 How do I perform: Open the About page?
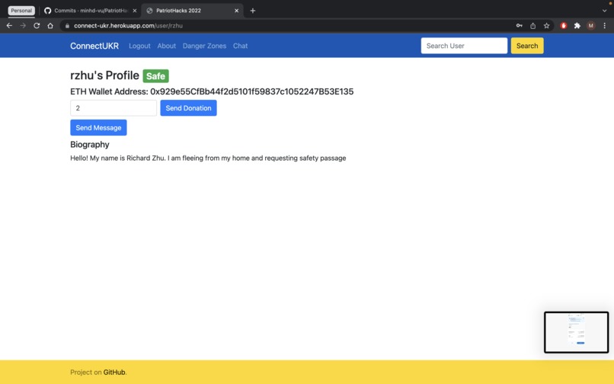click(x=166, y=46)
